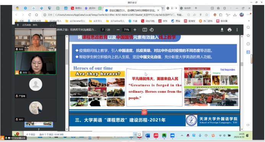Rotate the PDF page
Screen dimensions: 265x142
click(151, 30)
